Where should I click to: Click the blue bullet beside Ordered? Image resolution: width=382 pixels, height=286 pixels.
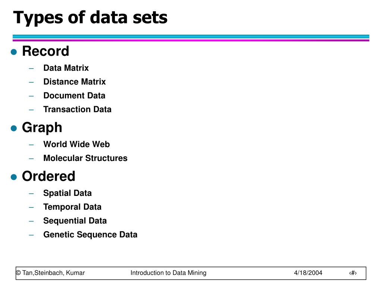[x=14, y=177]
